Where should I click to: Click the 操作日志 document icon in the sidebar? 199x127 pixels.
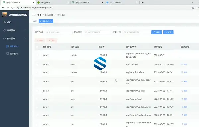[8, 46]
